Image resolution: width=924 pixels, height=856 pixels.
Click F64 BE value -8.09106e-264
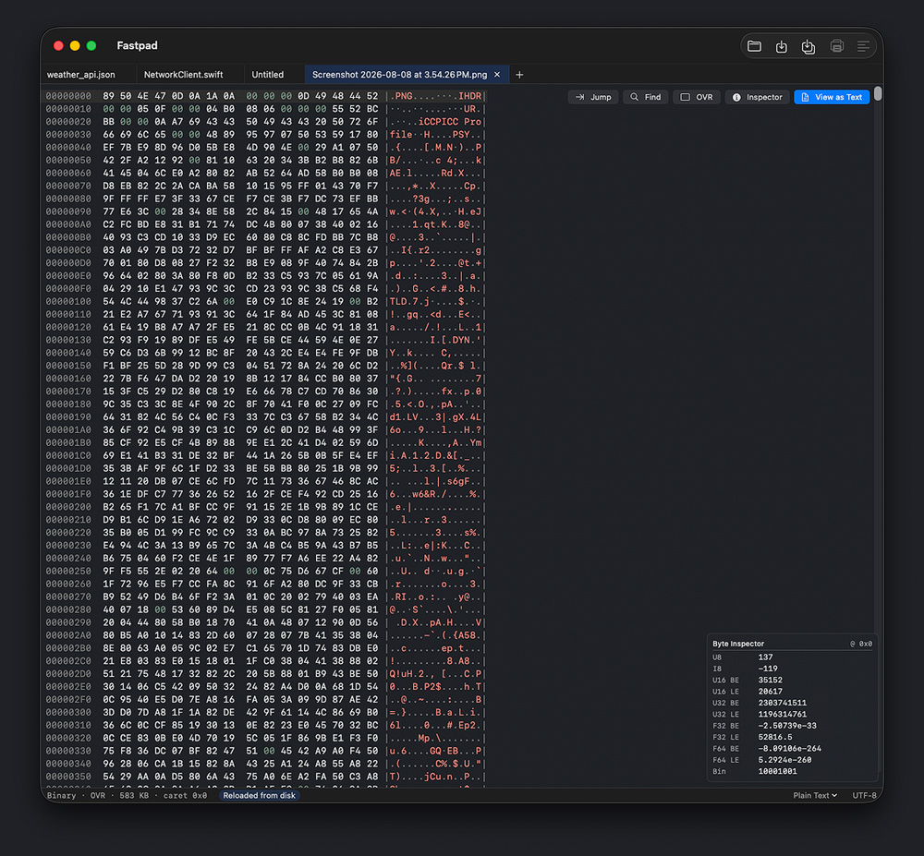coord(789,748)
